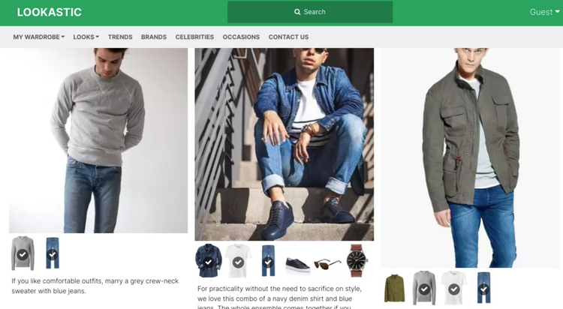Open the Celebrities menu item
The image size is (563, 309).
(x=194, y=37)
